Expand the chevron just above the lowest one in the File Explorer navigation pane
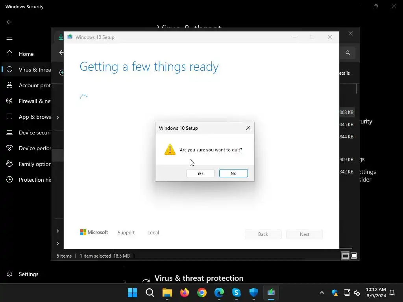Screen dimensions: 403x302 pos(57,231)
